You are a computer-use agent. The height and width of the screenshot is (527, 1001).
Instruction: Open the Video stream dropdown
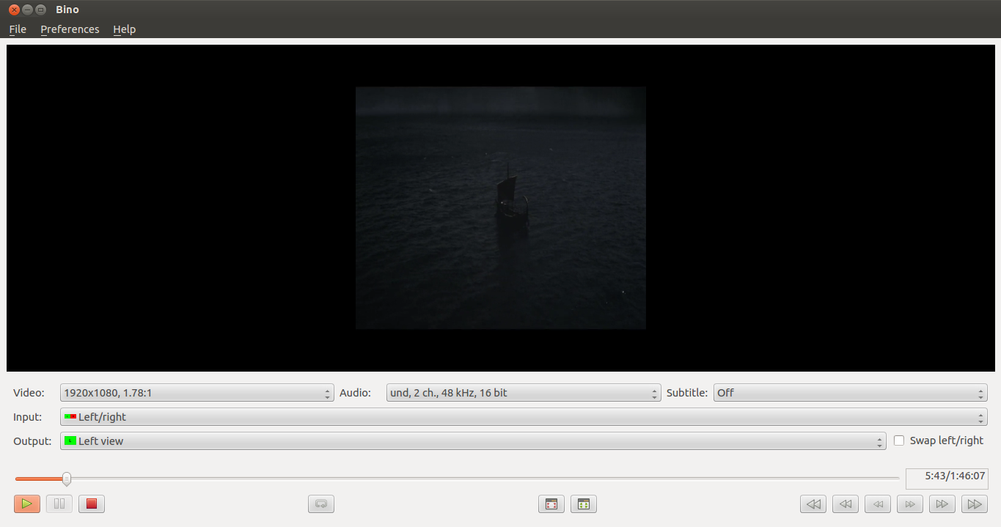pos(197,393)
